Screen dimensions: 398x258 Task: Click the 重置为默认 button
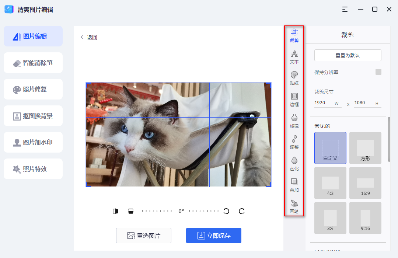tap(348, 55)
